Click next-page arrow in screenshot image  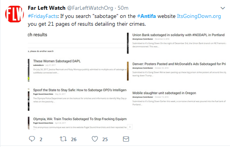point(130,127)
